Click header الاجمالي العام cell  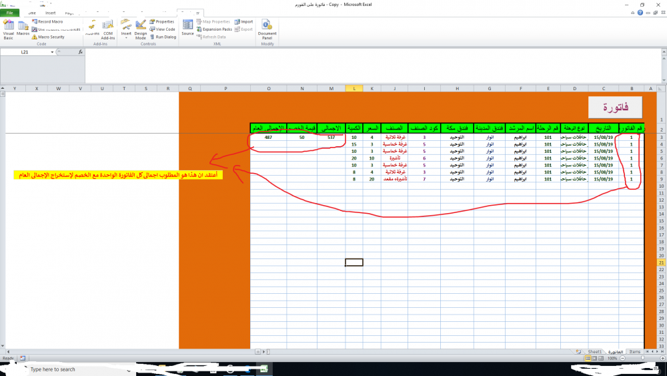268,128
